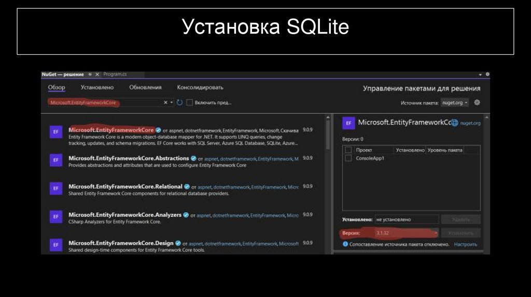Screen dimensions: 531x297
Task: Click verified badge next to EntityFrameworkCore.Relational
Action: [187, 186]
